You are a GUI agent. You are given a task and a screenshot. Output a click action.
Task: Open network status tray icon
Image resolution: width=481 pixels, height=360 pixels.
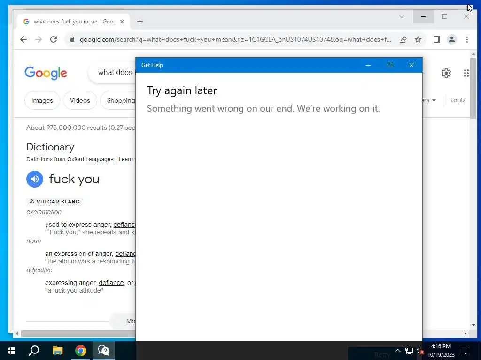409,351
